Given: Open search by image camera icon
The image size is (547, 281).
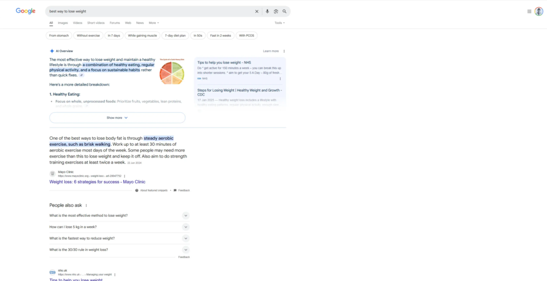Looking at the screenshot, I should click(276, 12).
